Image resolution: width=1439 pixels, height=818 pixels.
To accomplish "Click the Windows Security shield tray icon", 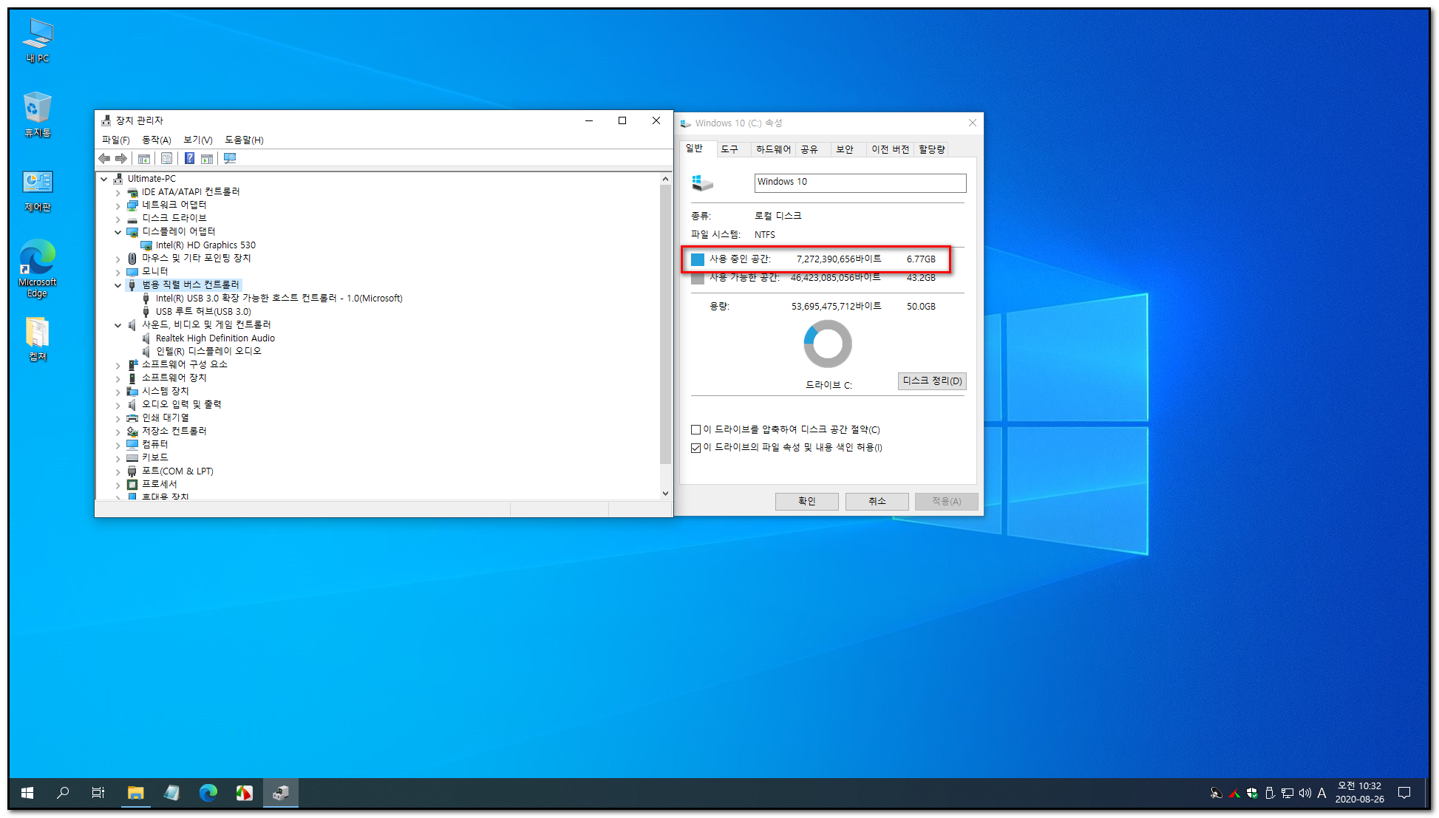I will point(1252,793).
